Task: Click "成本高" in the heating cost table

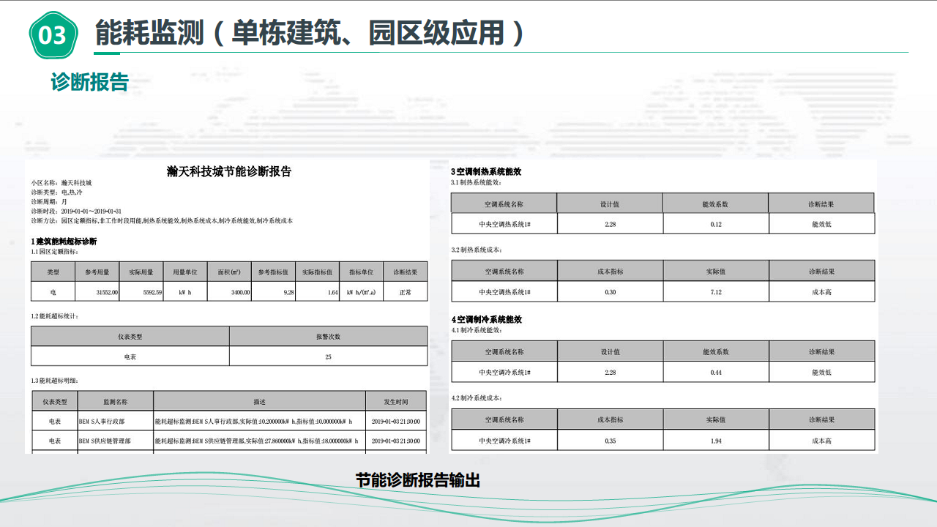Action: coord(821,292)
